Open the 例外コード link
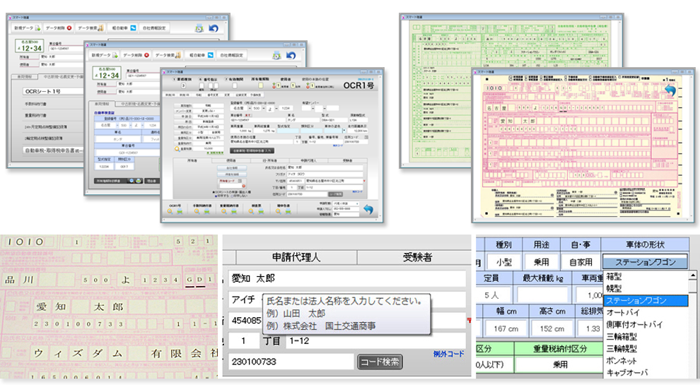 pos(449,354)
